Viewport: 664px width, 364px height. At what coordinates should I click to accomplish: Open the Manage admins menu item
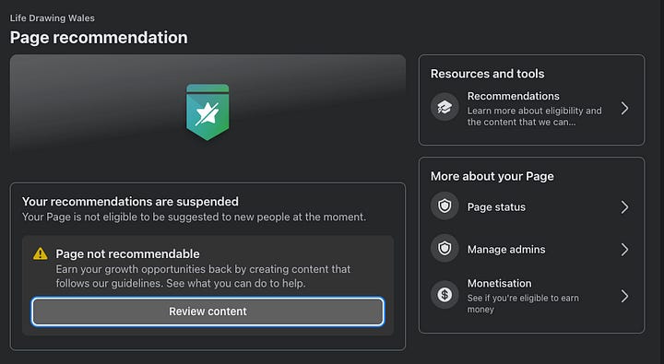(x=531, y=250)
